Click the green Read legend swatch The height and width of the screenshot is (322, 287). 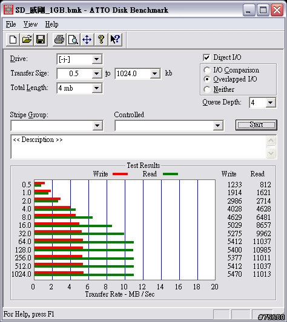[170, 174]
